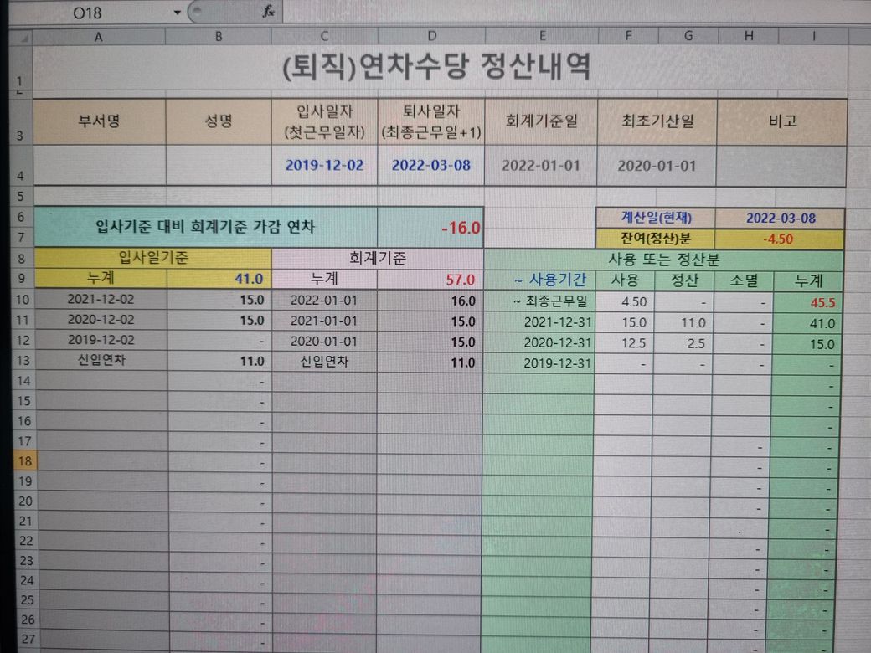The height and width of the screenshot is (653, 871).
Task: Select column D header
Action: coord(431,37)
